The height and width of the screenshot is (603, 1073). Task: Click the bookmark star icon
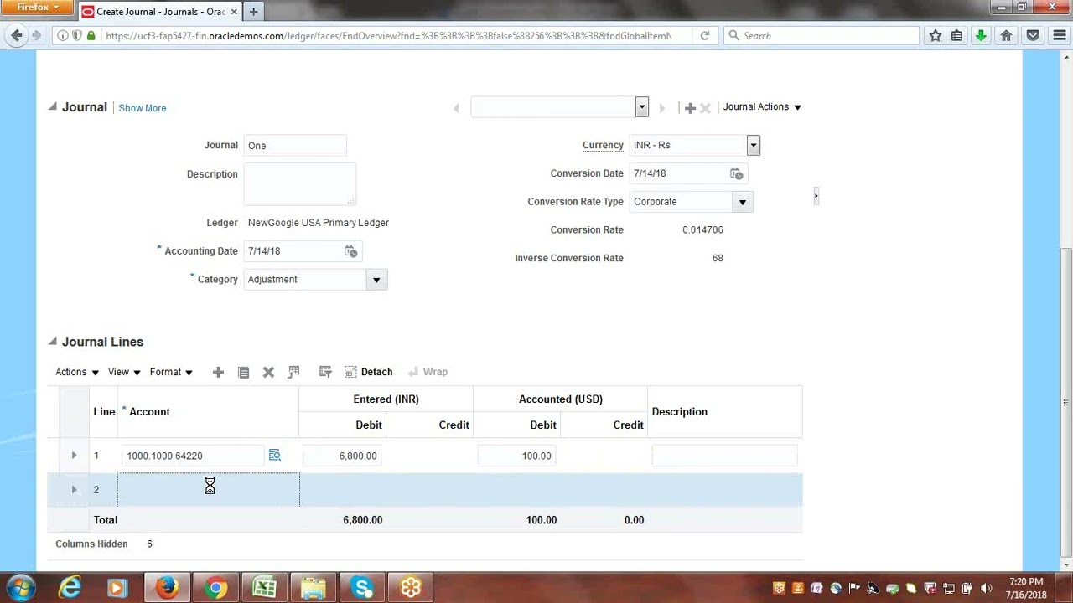[x=936, y=35]
